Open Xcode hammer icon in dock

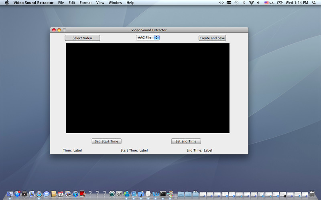click(141, 194)
